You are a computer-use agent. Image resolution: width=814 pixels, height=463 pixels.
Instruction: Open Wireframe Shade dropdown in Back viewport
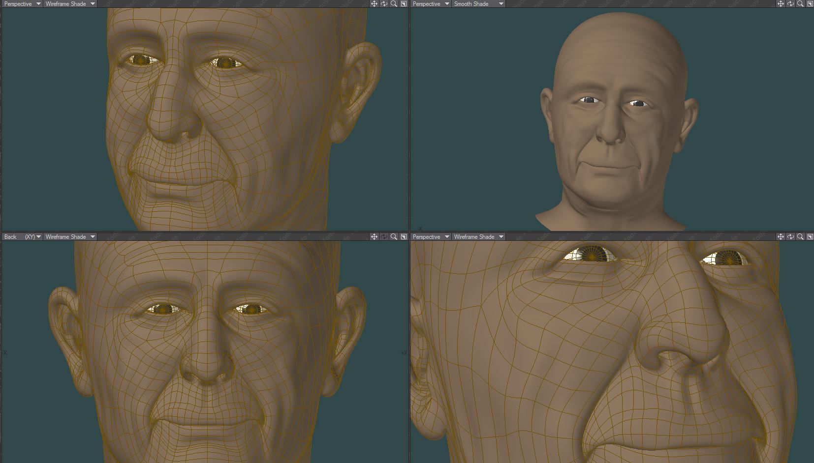[70, 237]
